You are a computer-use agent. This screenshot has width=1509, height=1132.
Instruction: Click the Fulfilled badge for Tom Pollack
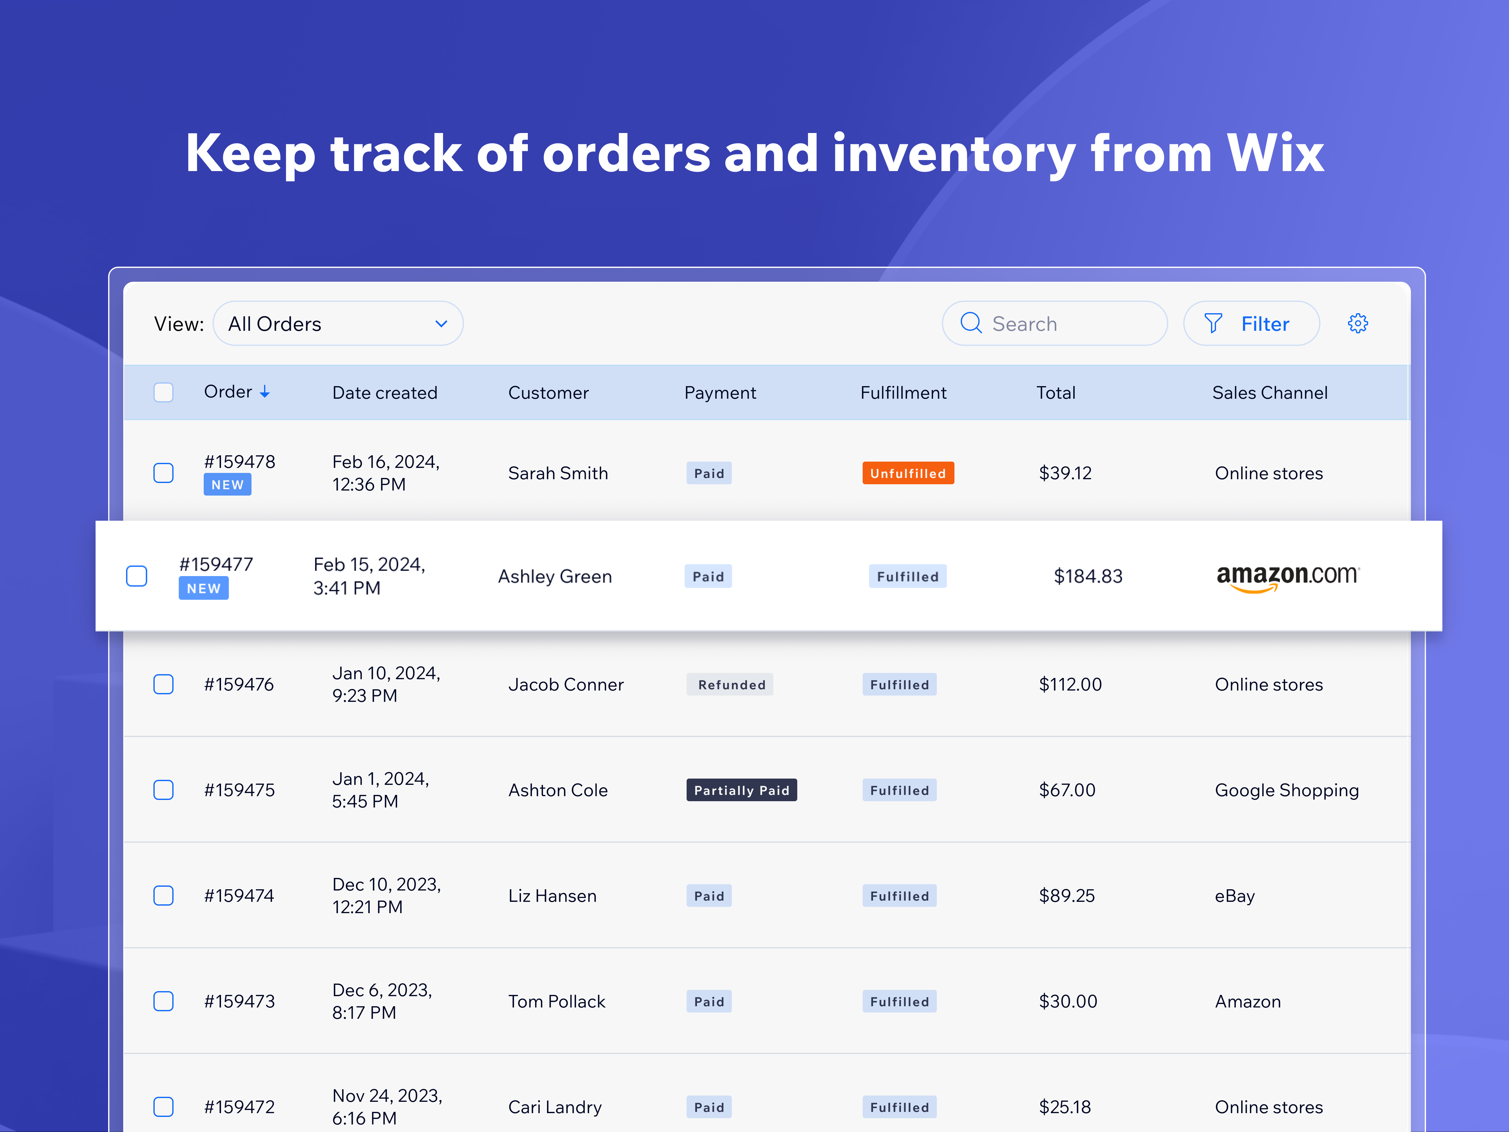(899, 1002)
